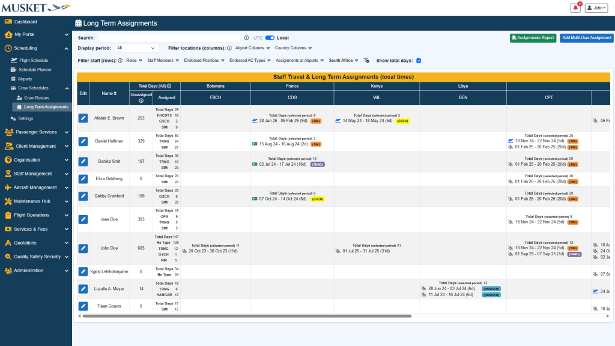Image resolution: width=615 pixels, height=346 pixels.
Task: Toggle the UTC/Local time switch
Action: coord(270,38)
